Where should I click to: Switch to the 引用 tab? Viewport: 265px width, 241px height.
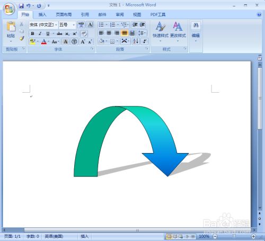(85, 15)
